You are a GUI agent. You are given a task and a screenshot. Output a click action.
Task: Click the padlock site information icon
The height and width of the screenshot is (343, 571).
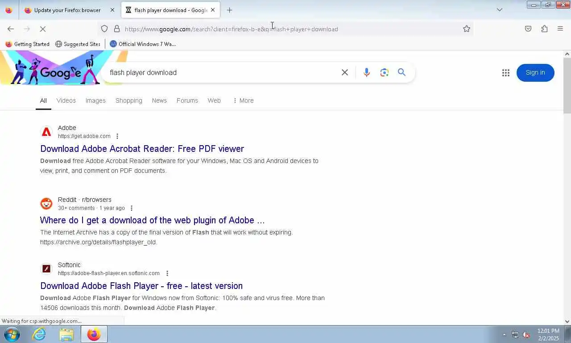[x=117, y=29]
